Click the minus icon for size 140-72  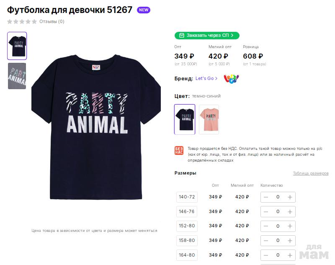(266, 197)
